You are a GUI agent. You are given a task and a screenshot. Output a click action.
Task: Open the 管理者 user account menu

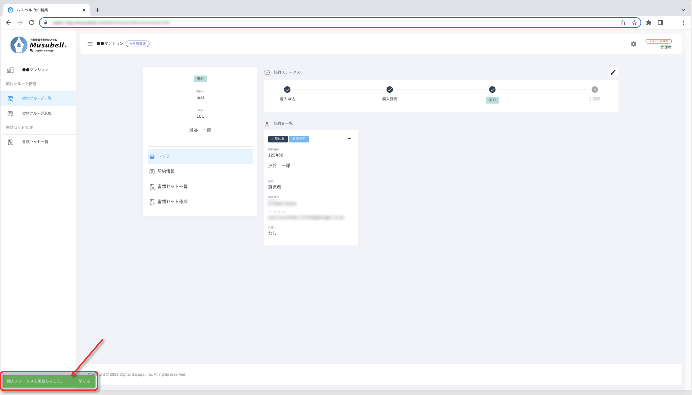coord(665,47)
